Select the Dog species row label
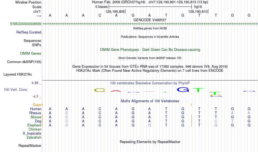This screenshot has height=152, width=258. click(x=38, y=121)
